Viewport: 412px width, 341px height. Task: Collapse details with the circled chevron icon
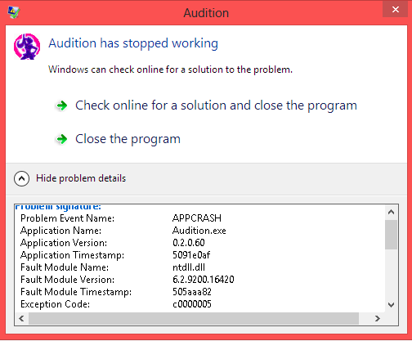[21, 178]
